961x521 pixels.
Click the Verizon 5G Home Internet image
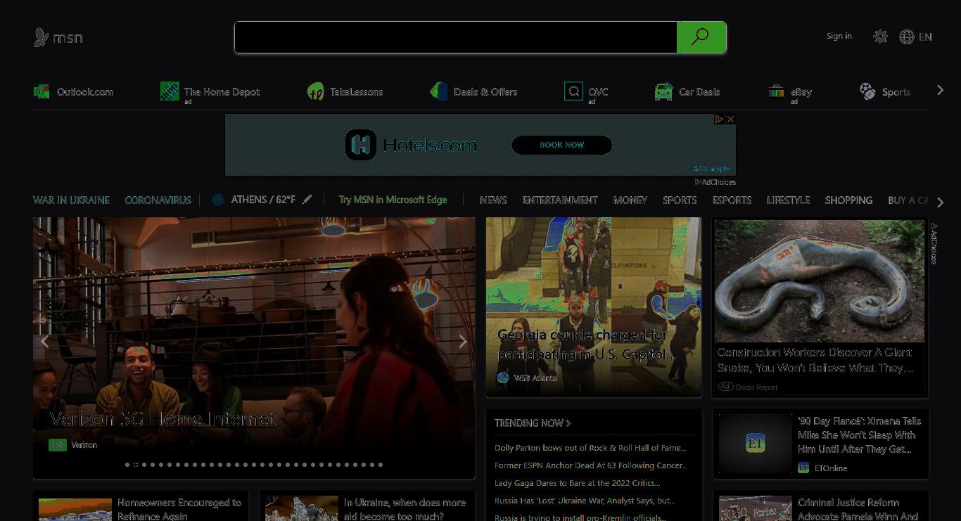point(254,348)
